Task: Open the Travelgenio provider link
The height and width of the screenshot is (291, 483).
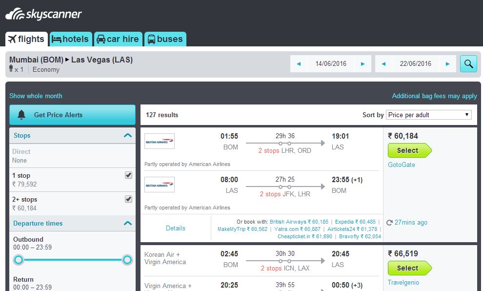Action: [x=403, y=282]
